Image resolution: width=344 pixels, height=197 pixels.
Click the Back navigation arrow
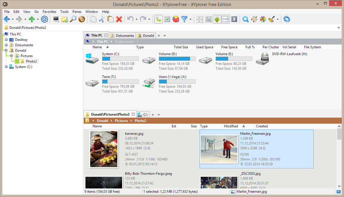[x=7, y=19]
